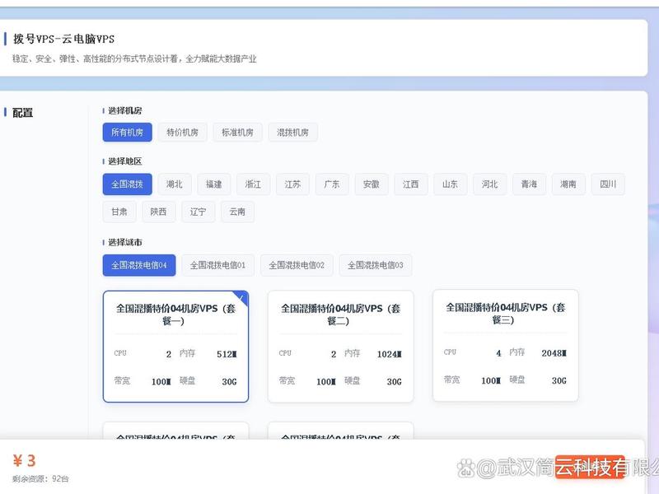The height and width of the screenshot is (494, 659).
Task: Click the product description subtitle text
Action: click(134, 58)
